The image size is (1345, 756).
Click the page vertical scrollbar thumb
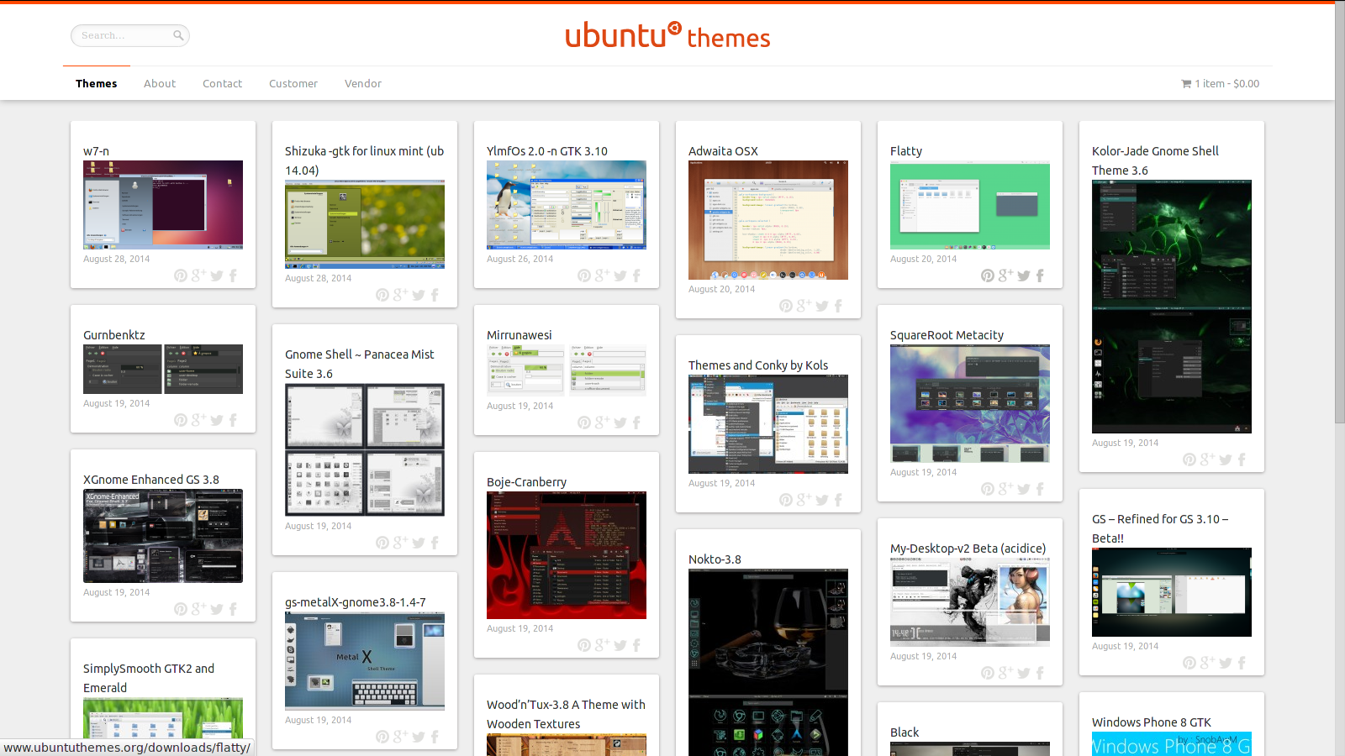pos(1340,214)
